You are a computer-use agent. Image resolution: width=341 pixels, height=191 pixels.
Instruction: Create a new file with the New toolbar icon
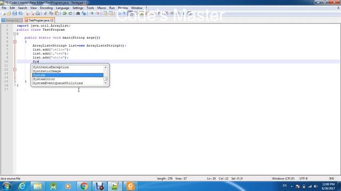4,13
